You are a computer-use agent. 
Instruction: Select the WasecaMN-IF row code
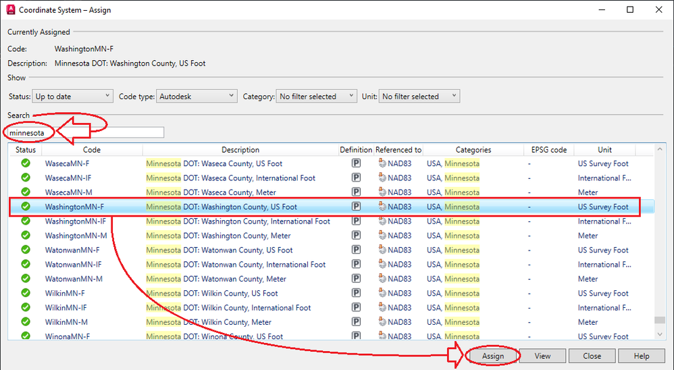[x=68, y=178]
